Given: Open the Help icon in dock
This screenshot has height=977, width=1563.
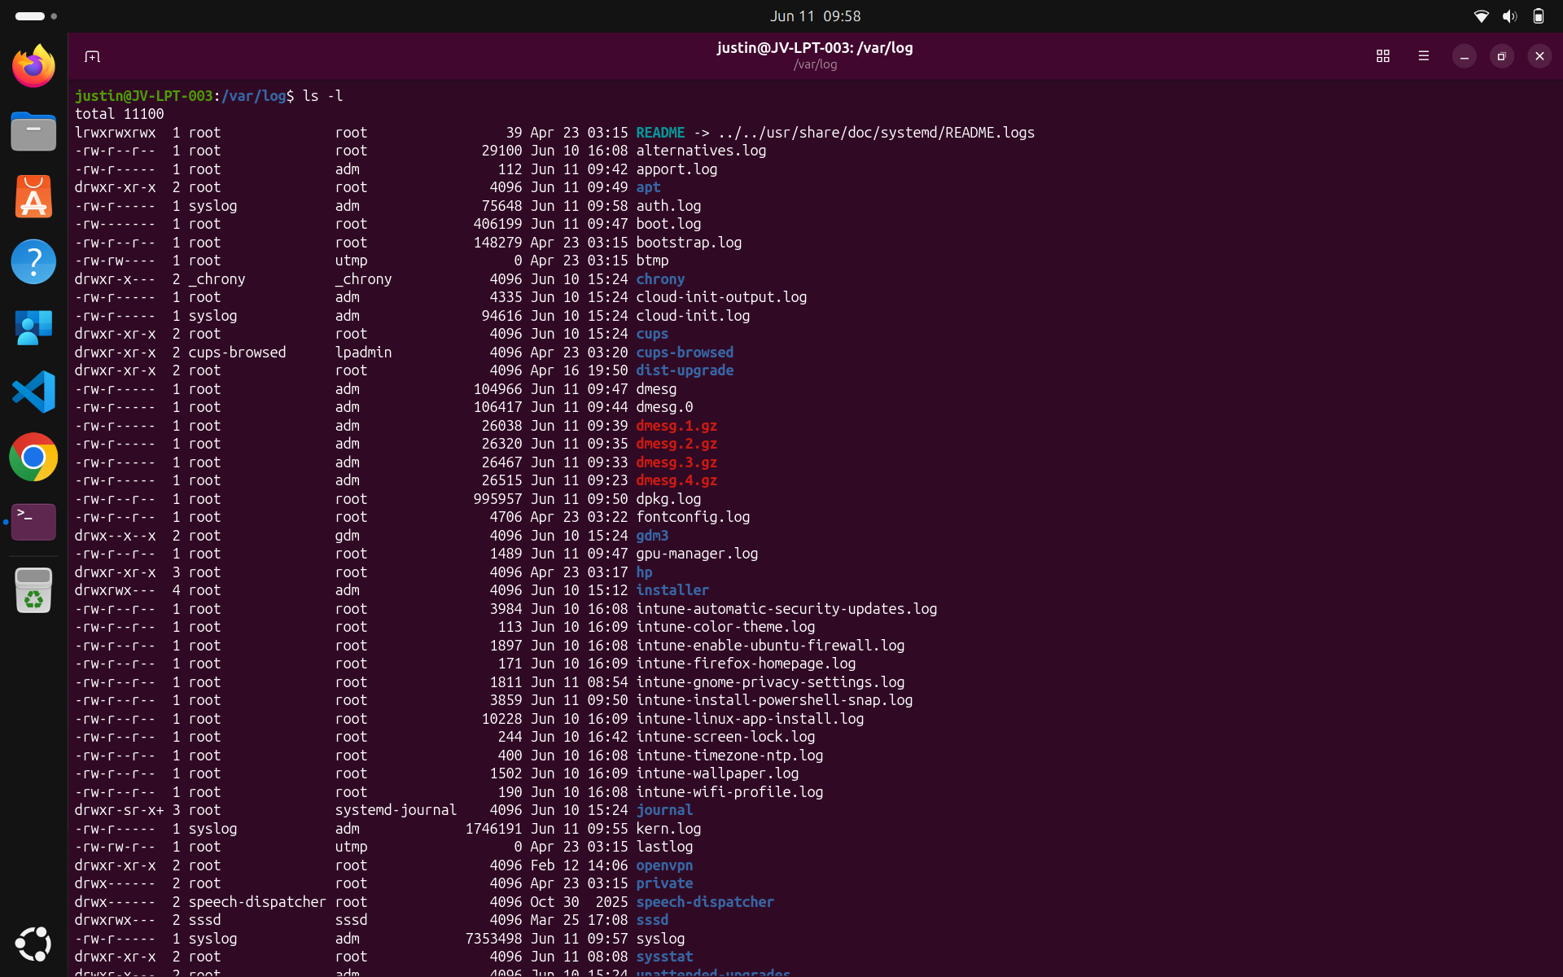Looking at the screenshot, I should [x=33, y=261].
